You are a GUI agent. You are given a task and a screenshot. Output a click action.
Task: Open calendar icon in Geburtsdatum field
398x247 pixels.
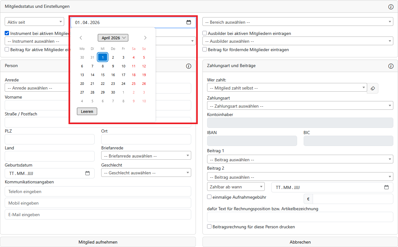click(88, 173)
